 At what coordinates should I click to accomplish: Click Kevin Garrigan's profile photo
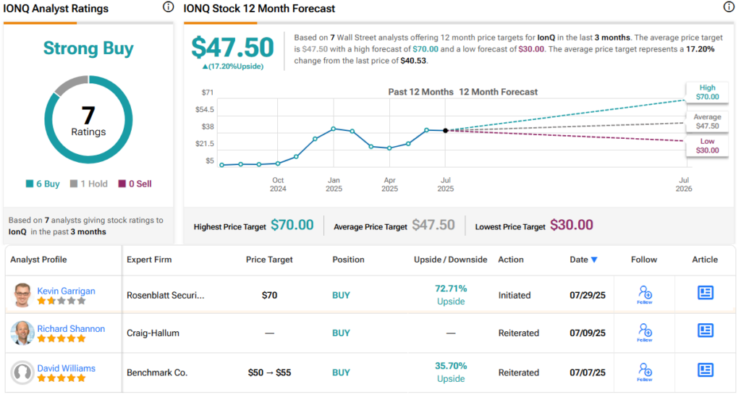pos(23,295)
